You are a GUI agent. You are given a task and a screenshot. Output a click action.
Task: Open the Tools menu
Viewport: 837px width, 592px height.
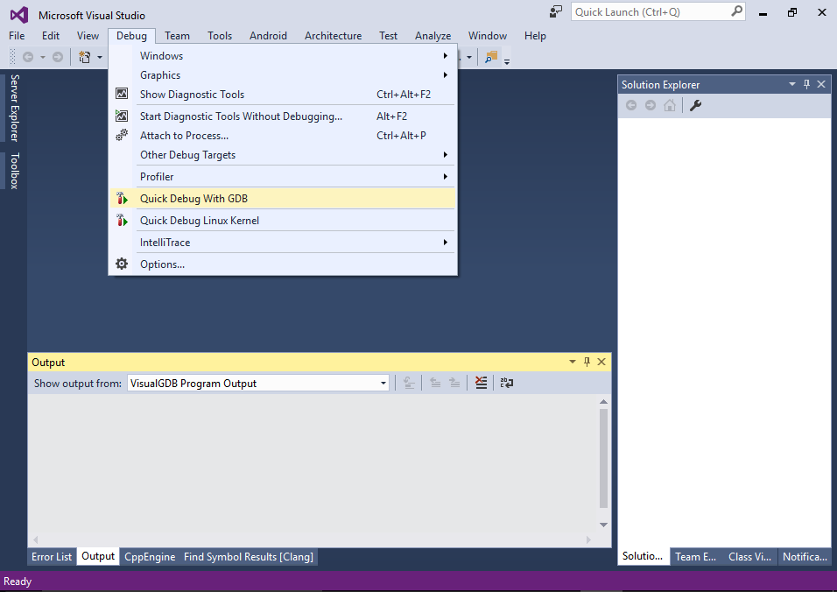pos(220,36)
